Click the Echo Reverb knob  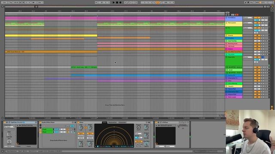pos(138,127)
